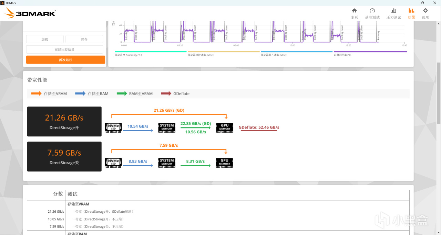This screenshot has height=235, width=441.
Task: Open the 选项 options gear icon
Action: (x=425, y=11)
